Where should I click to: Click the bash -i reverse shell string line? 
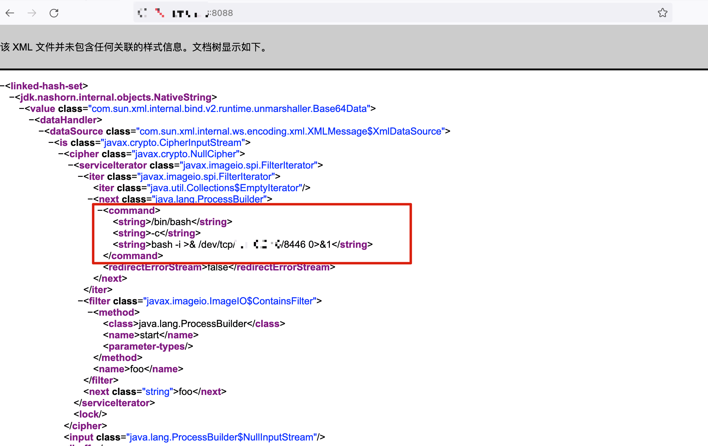tap(243, 244)
